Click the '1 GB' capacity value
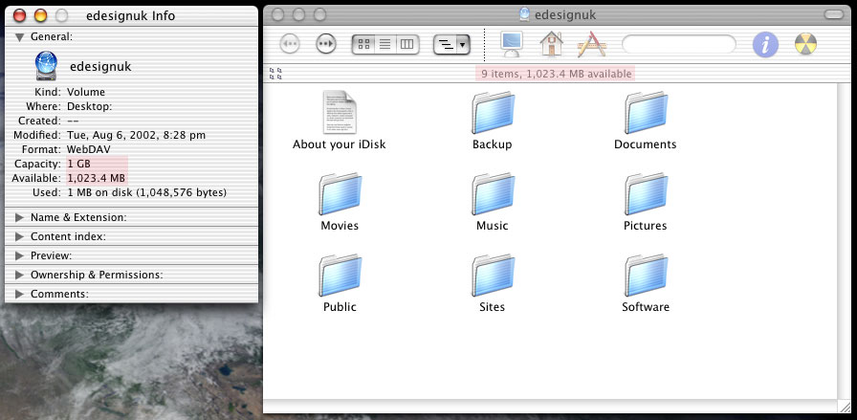 tap(78, 164)
